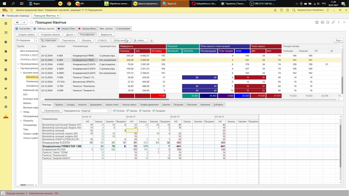The width and height of the screenshot is (349, 196).
Task: Toggle the Заказы checkbox
Action: (x=128, y=111)
